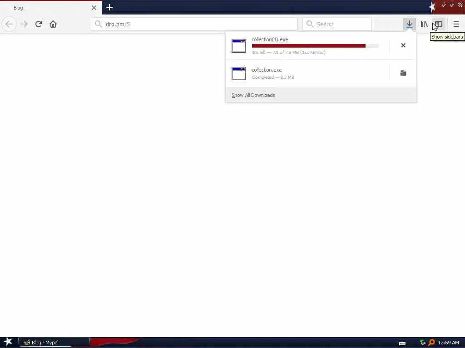Click the 'Completed — 8.2 MB' status text
Screen dimensions: 465x348
273,77
